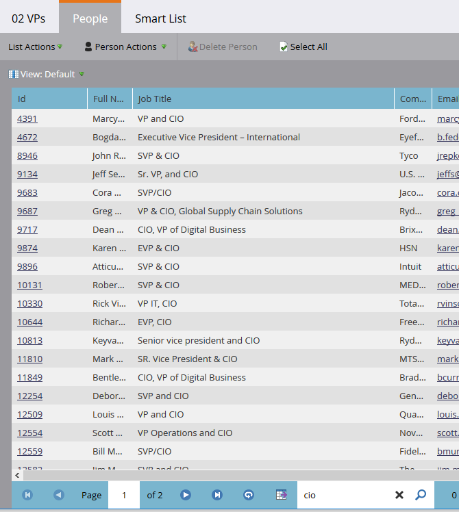This screenshot has width=459, height=512.
Task: Open the email link in row 9683
Action: click(448, 192)
